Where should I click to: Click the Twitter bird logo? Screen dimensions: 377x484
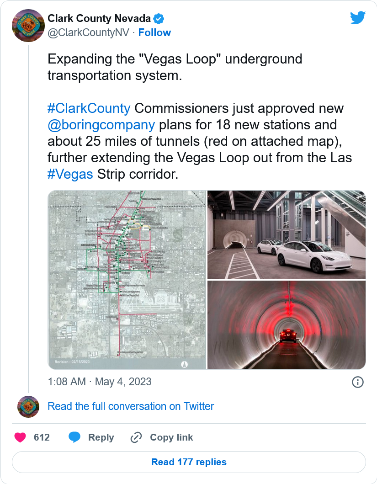coord(357,18)
